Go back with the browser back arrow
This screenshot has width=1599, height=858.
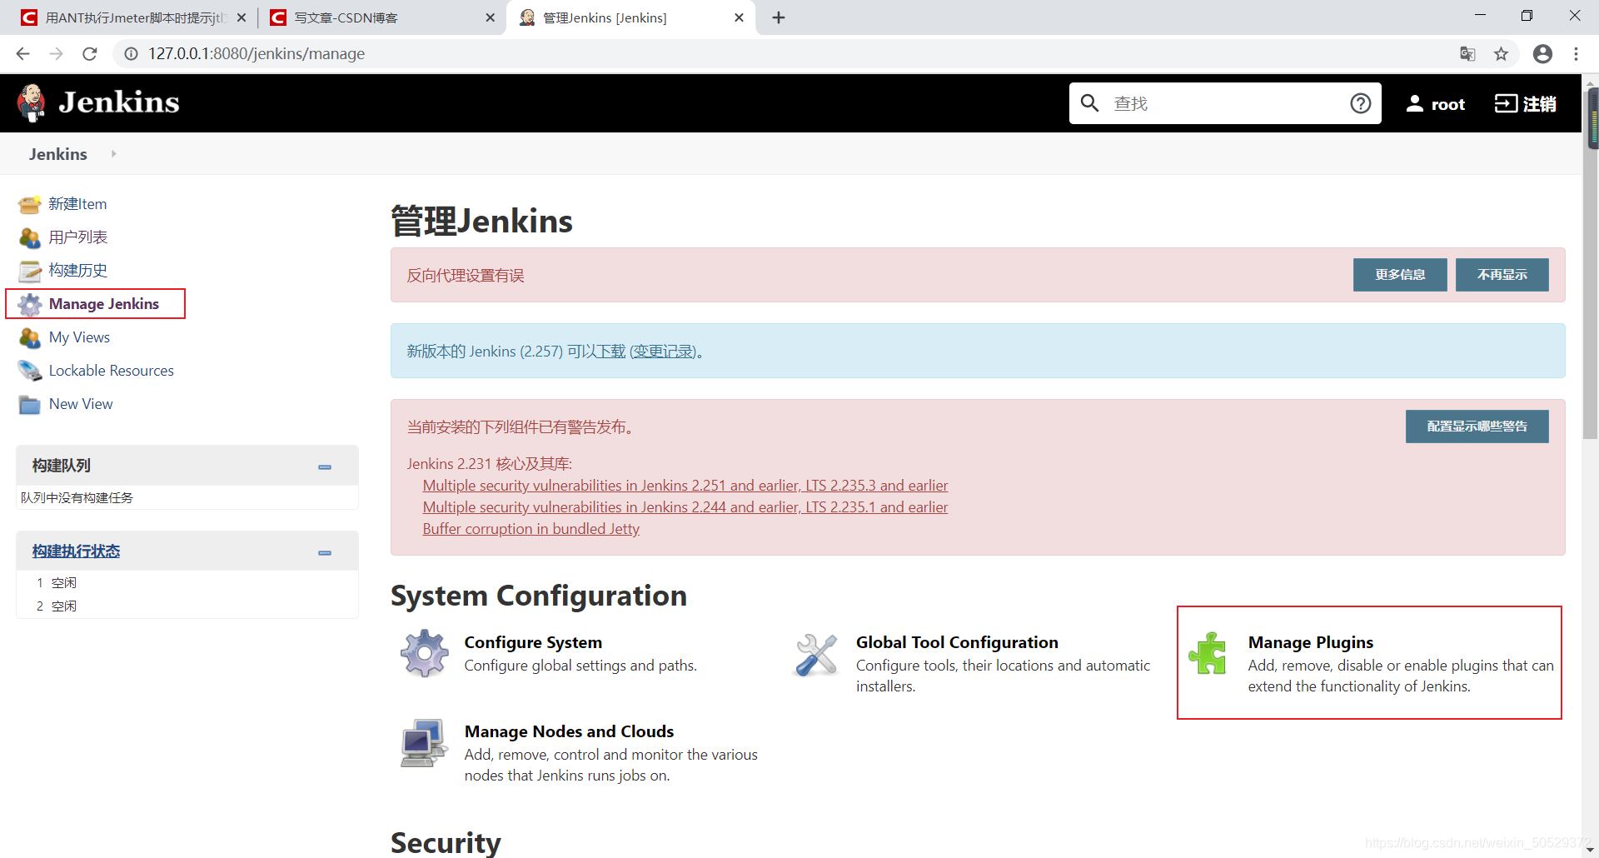click(x=22, y=54)
